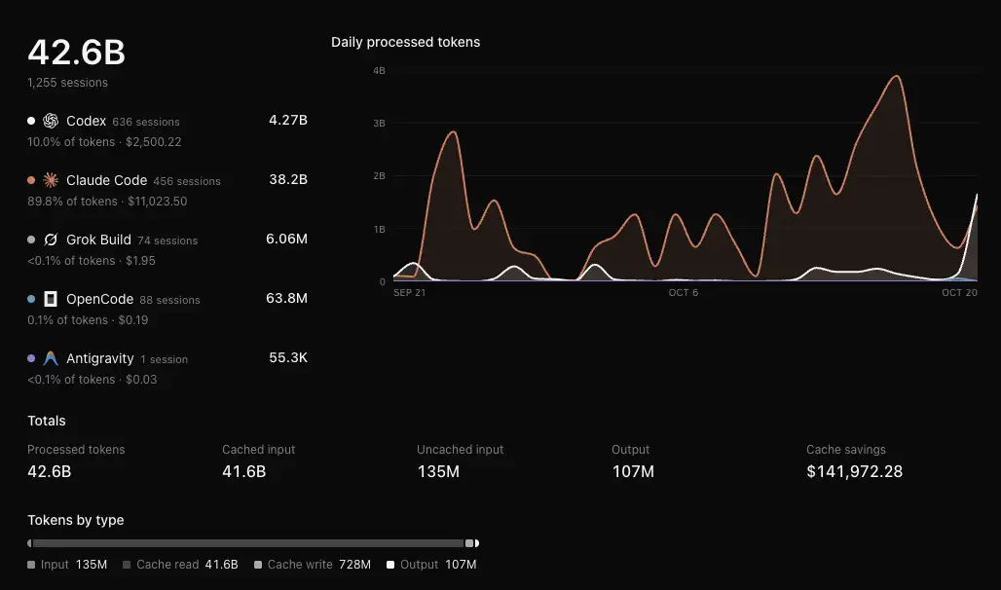
Task: Click the Cache savings $141,972.28 amount
Action: coord(855,471)
